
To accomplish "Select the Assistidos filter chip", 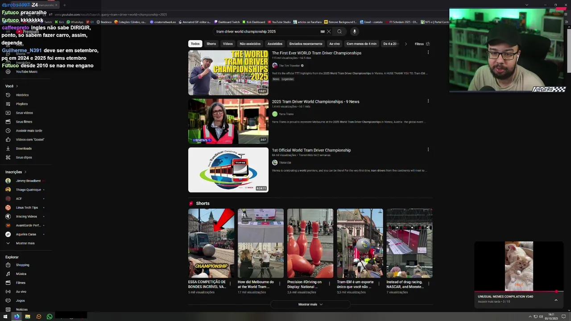I will coord(275,44).
